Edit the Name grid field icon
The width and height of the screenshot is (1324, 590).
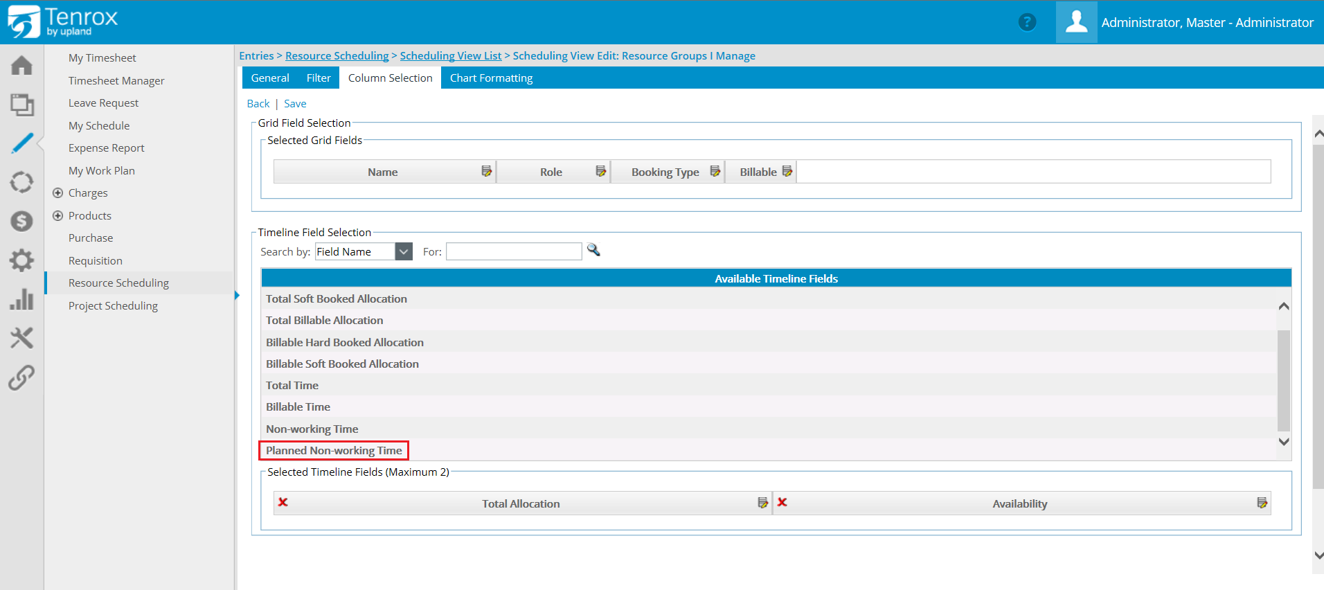pyautogui.click(x=486, y=171)
